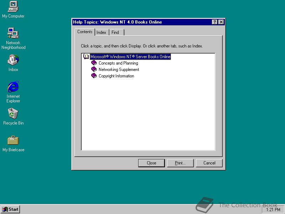Click the open book icon beside Server Books Online

[x=86, y=56]
